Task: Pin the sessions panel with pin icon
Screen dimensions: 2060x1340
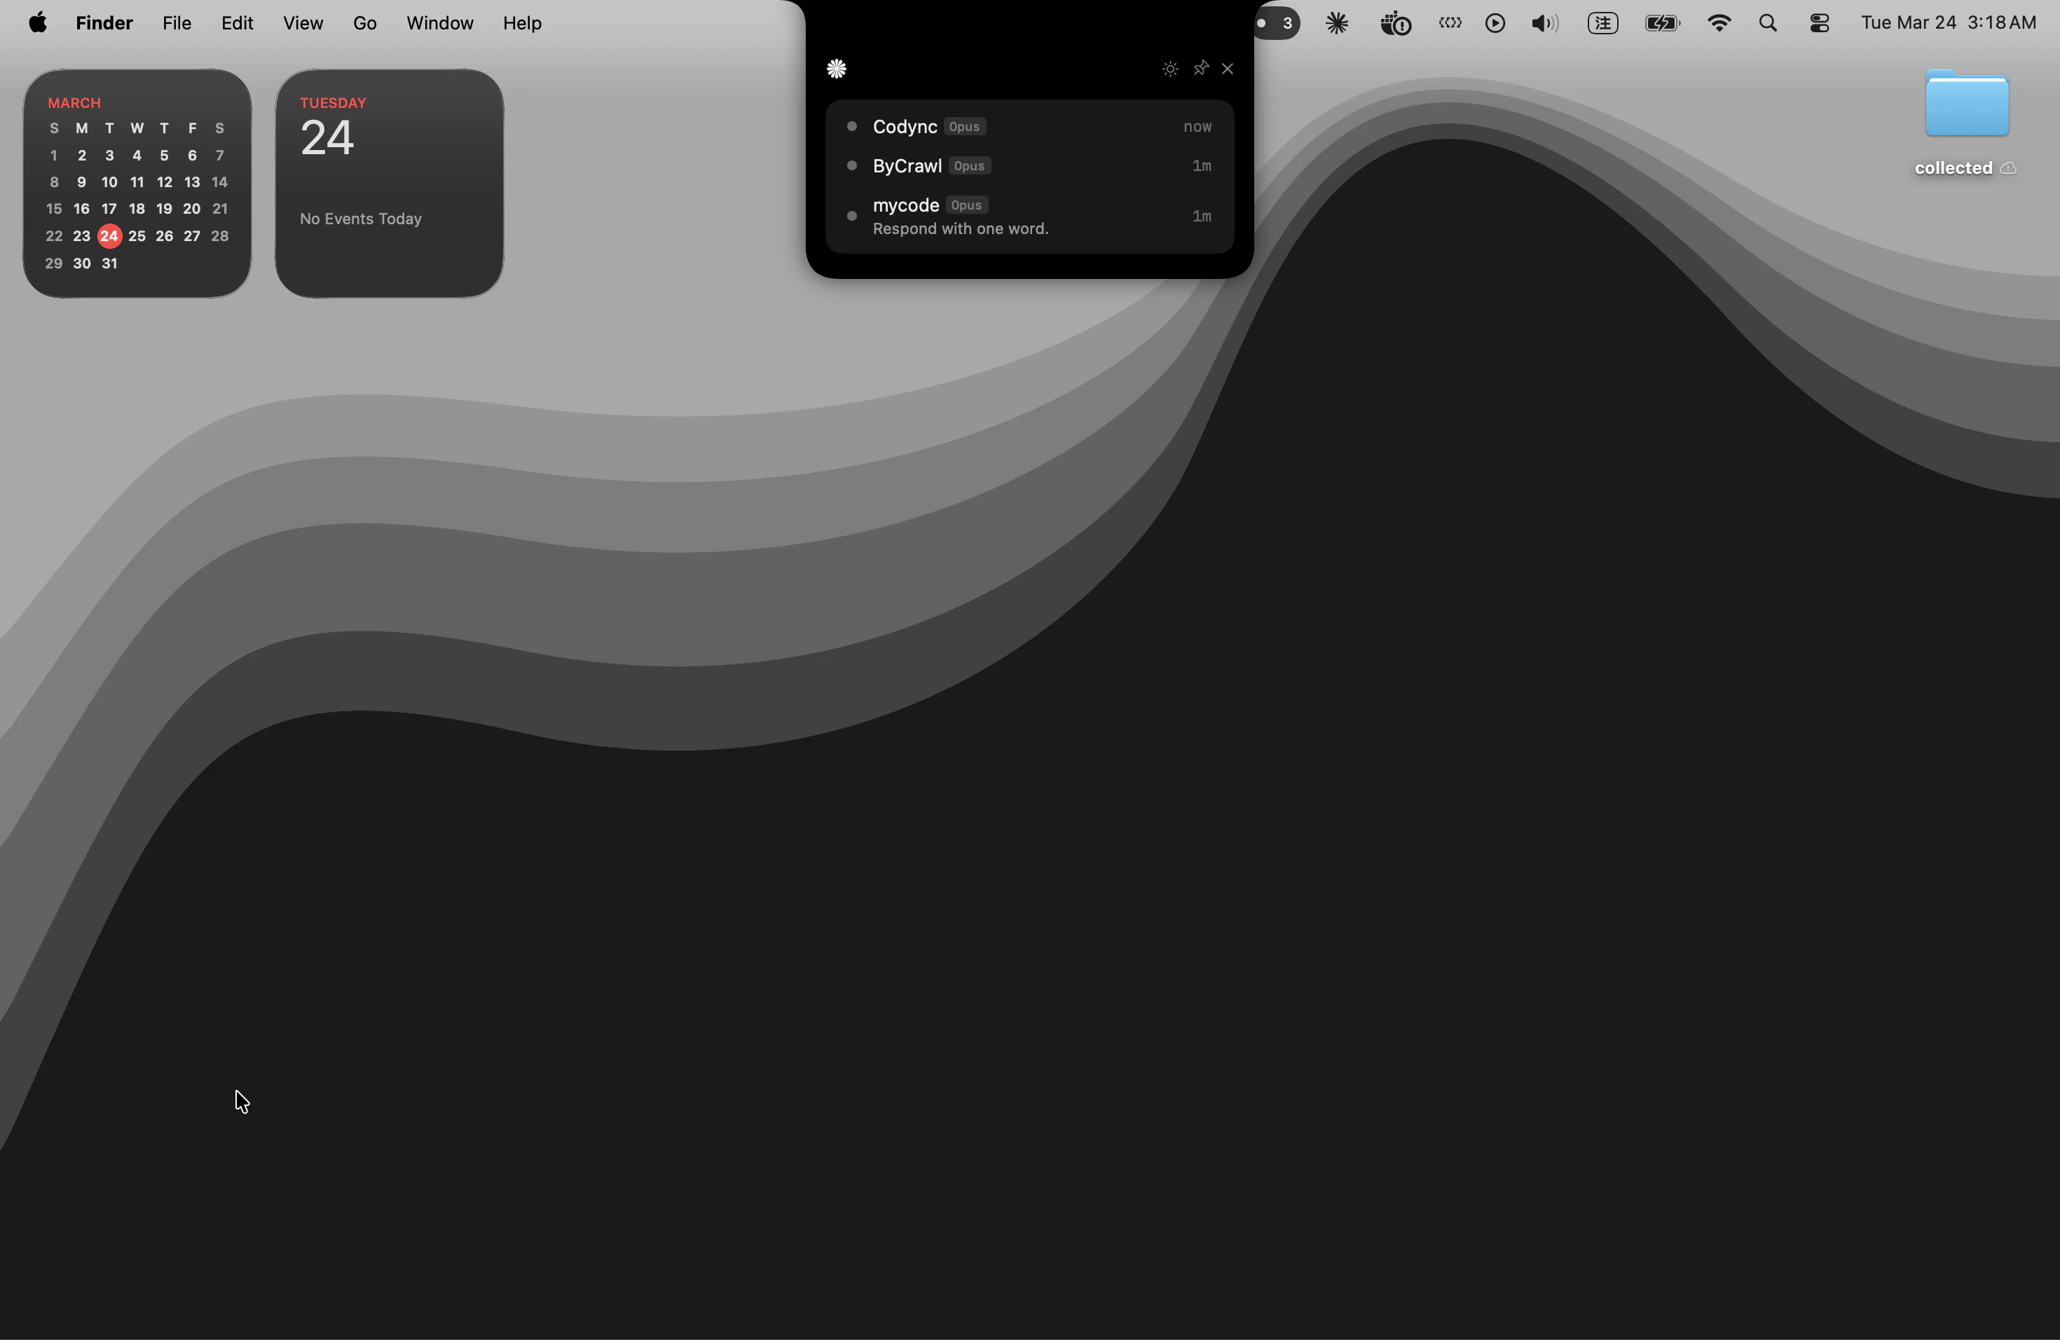Action: click(1200, 69)
